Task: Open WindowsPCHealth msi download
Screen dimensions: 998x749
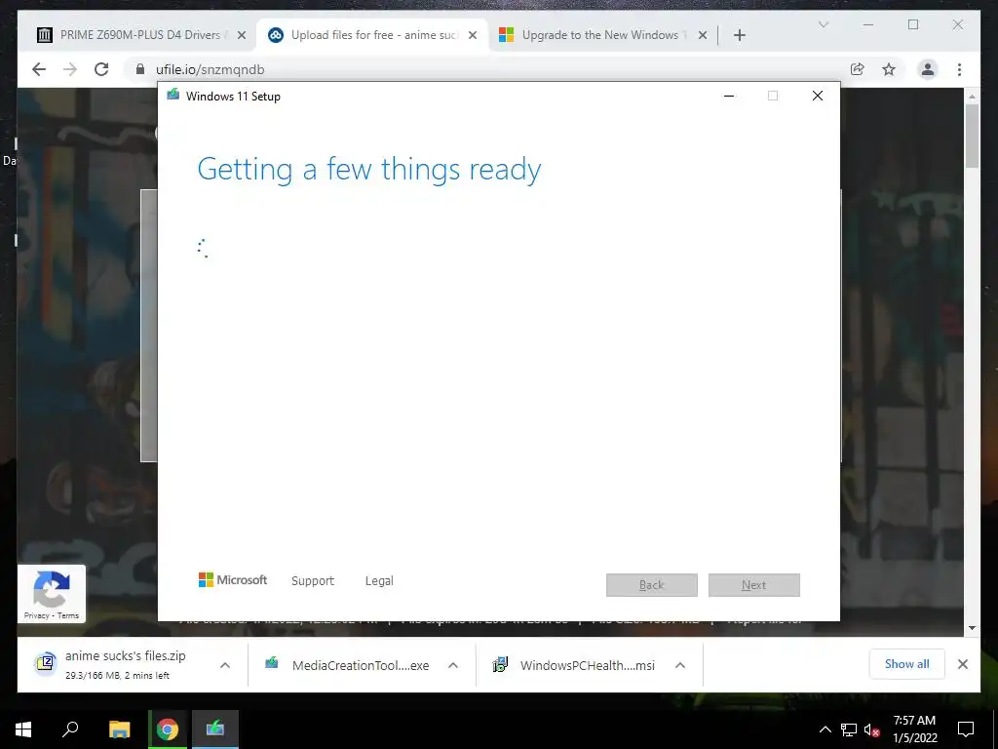Action: click(575, 665)
